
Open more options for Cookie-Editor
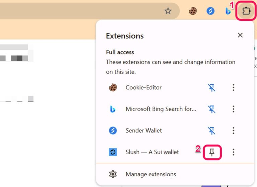(233, 87)
